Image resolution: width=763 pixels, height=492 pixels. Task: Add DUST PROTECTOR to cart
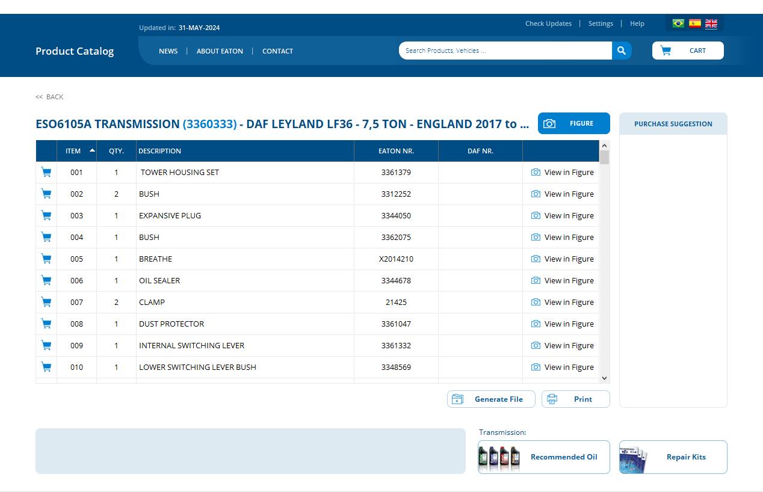tap(46, 324)
